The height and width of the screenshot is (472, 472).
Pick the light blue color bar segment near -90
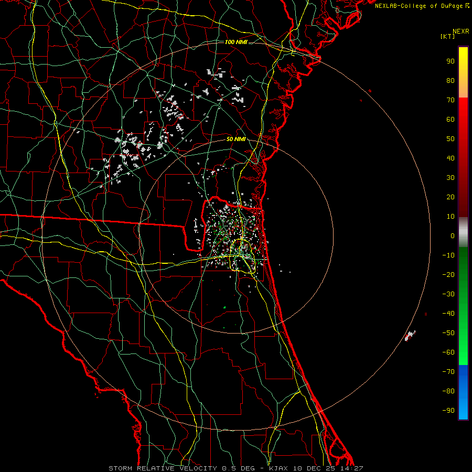(x=463, y=408)
